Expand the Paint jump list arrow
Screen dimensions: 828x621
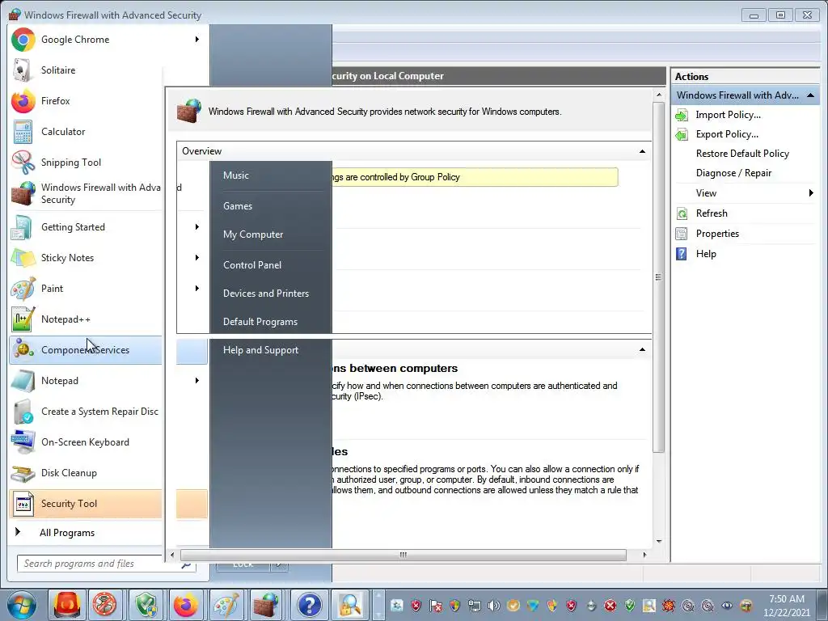point(197,289)
